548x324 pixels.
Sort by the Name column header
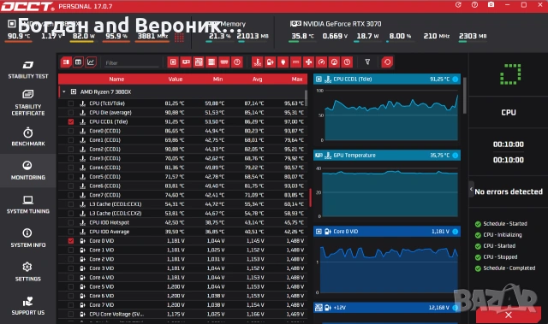(x=116, y=80)
